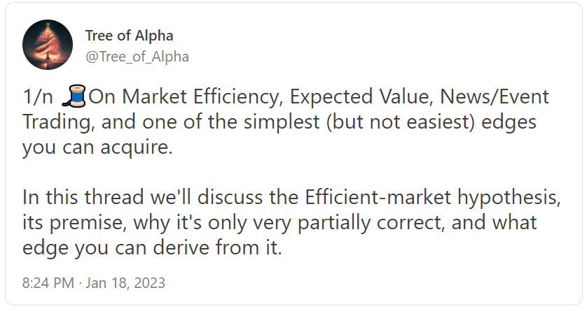This screenshot has width=587, height=311.
Task: Click "you can acquire." text
Action: [x=95, y=147]
